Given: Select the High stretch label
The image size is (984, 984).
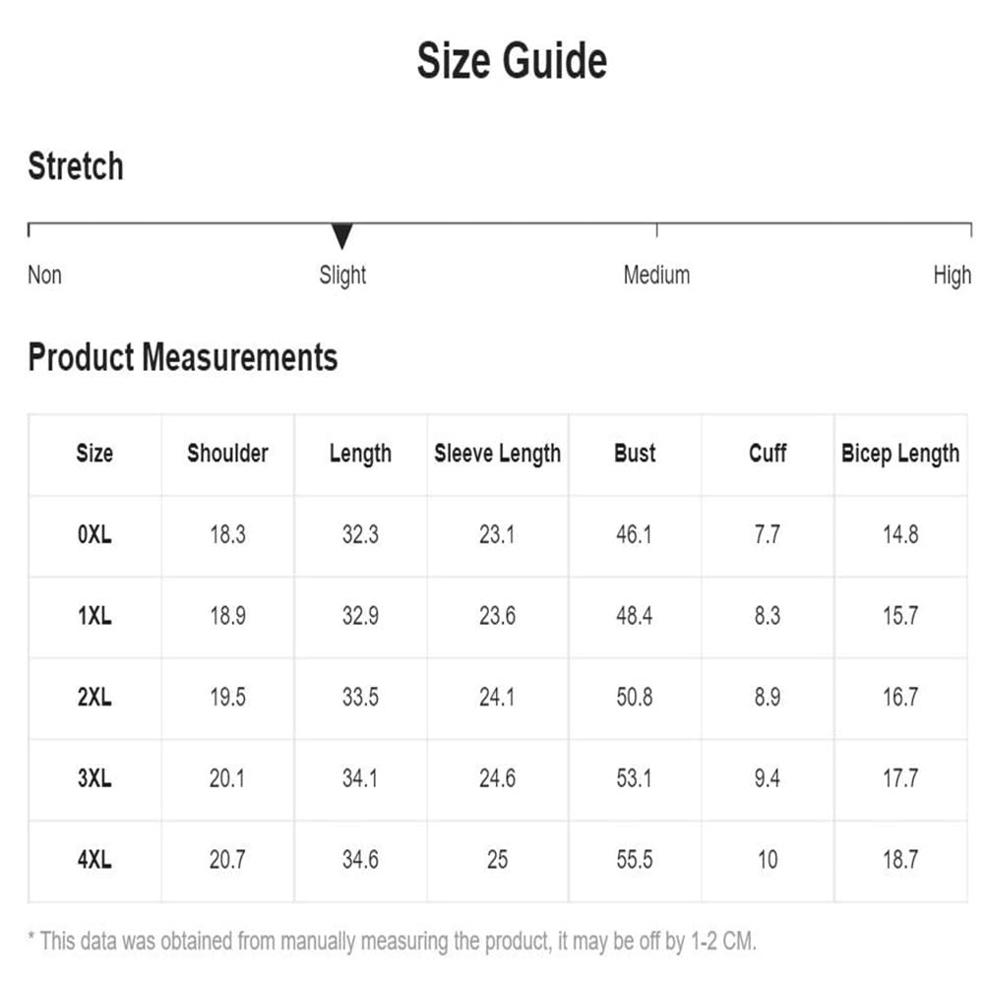Looking at the screenshot, I should [952, 276].
